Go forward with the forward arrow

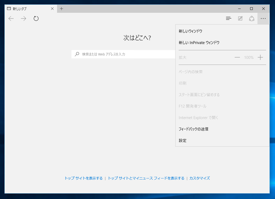(23, 19)
